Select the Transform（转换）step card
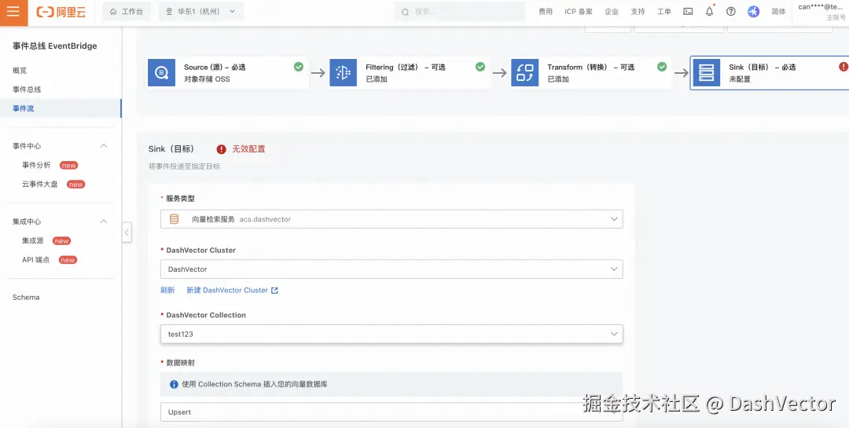849x428 pixels. pyautogui.click(x=590, y=72)
